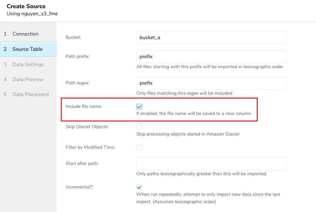Select the Source Table step
This screenshot has height=212, width=316.
27,49
